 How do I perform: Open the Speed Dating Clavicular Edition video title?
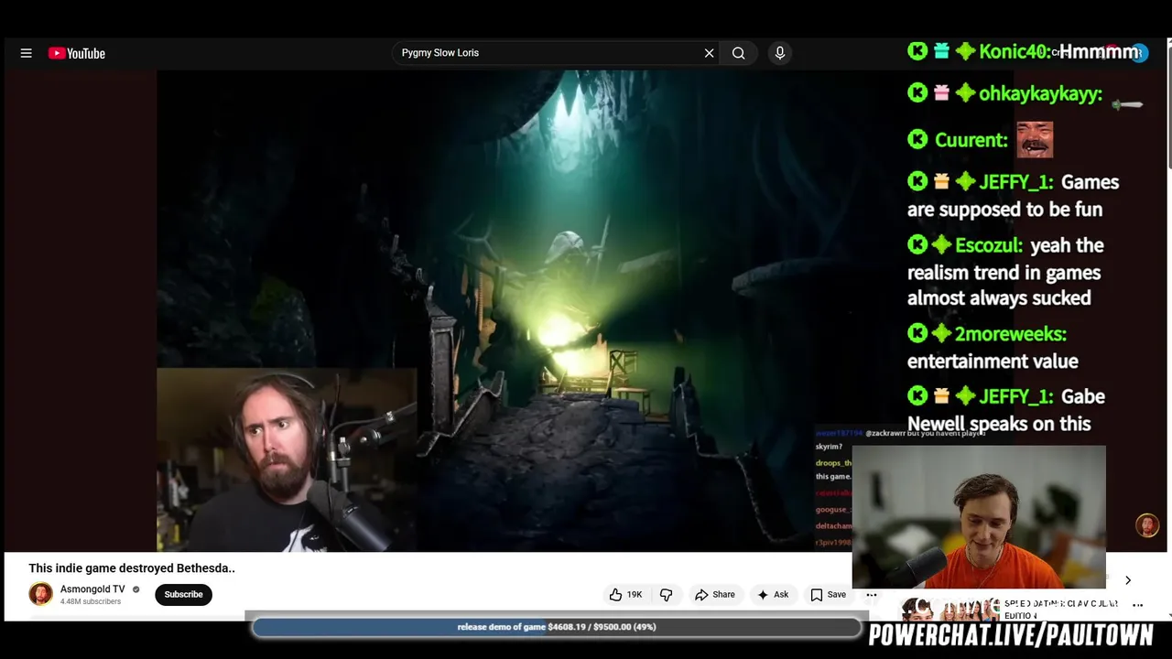click(x=1061, y=610)
